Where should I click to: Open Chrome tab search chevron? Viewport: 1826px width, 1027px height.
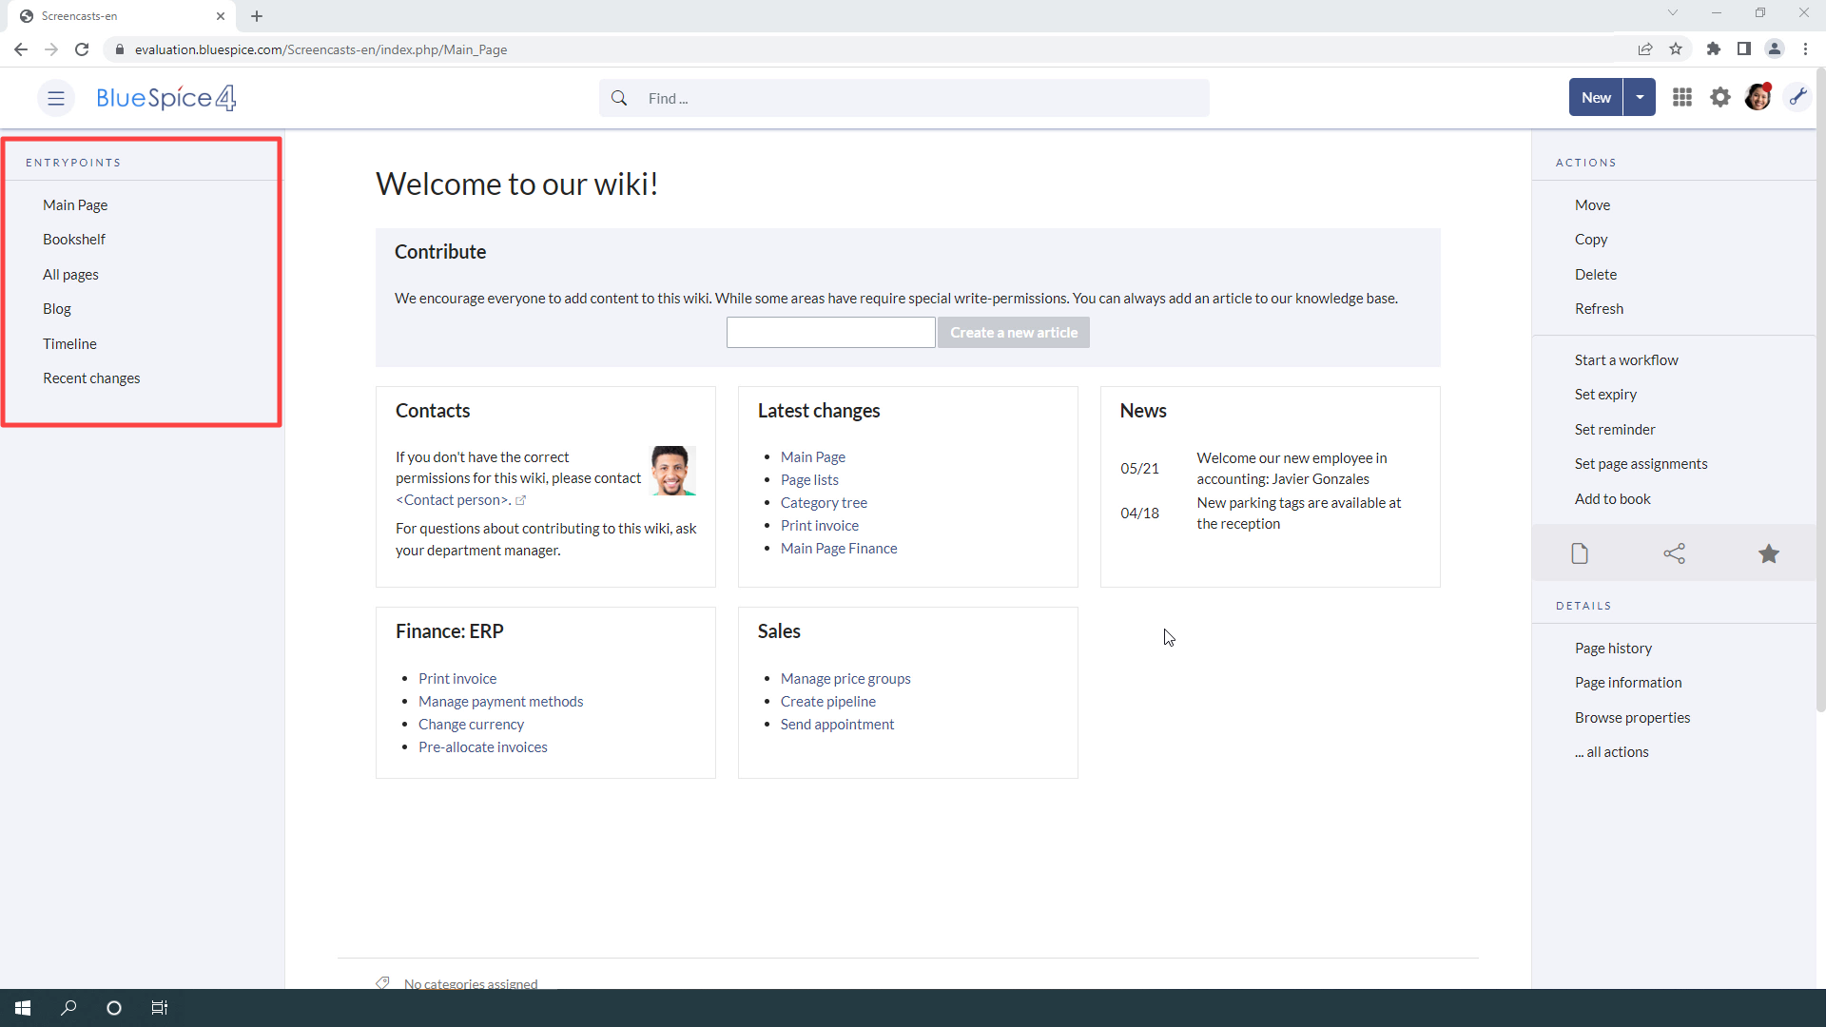1672,13
